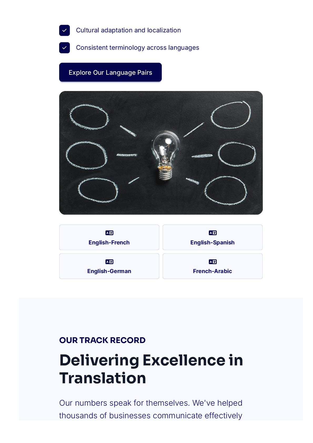Click 'Delivering Excellence in Translation' heading

click(151, 369)
